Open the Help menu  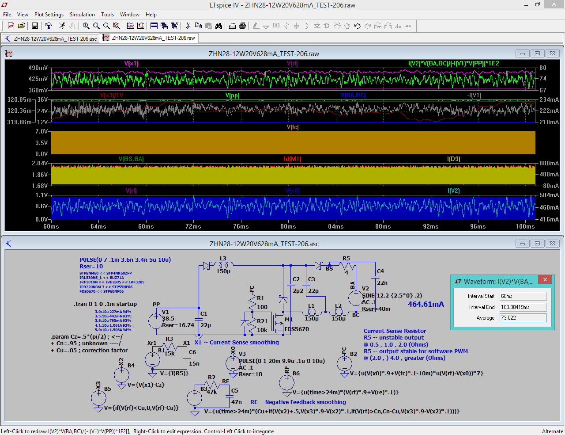[x=151, y=15]
